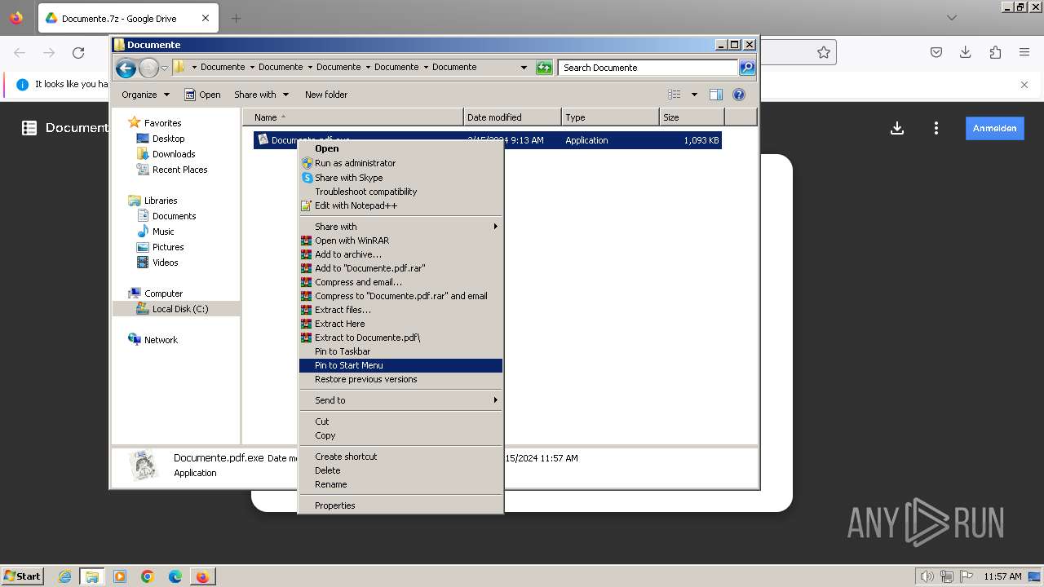The image size is (1044, 587).
Task: Choose Compress and email... menu entry
Action: click(x=400, y=282)
